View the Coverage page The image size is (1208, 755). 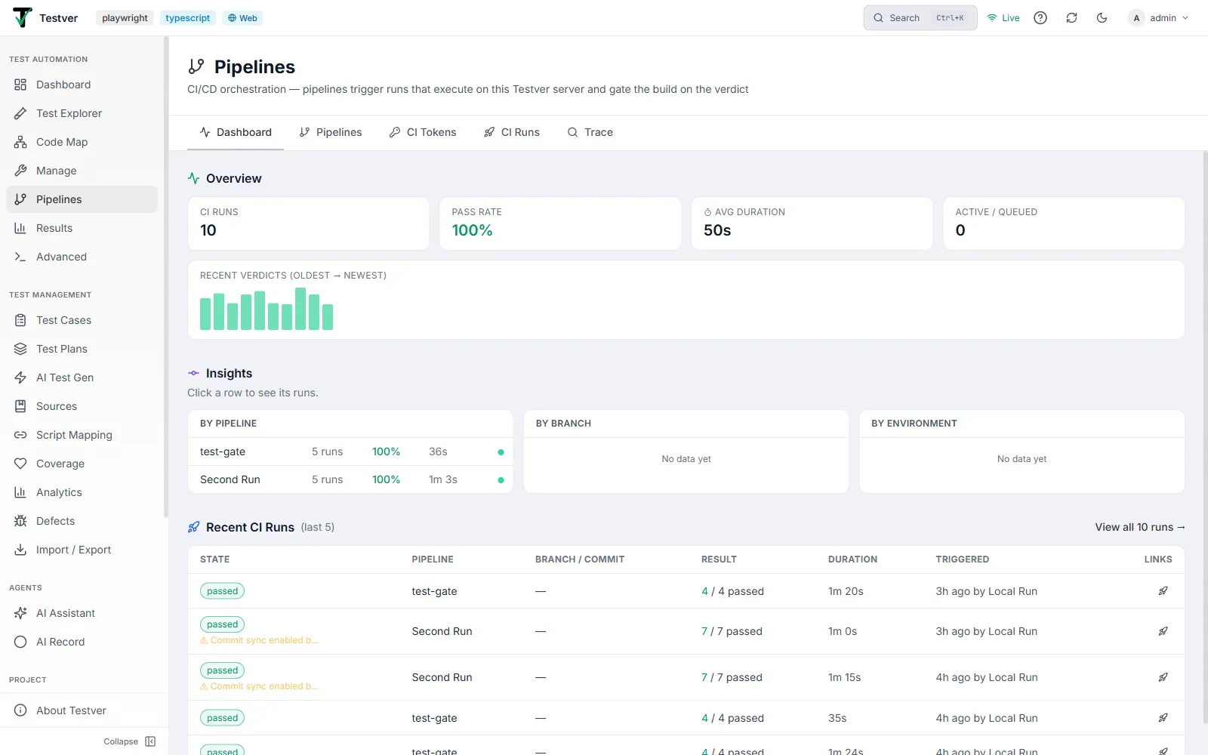coord(82,464)
